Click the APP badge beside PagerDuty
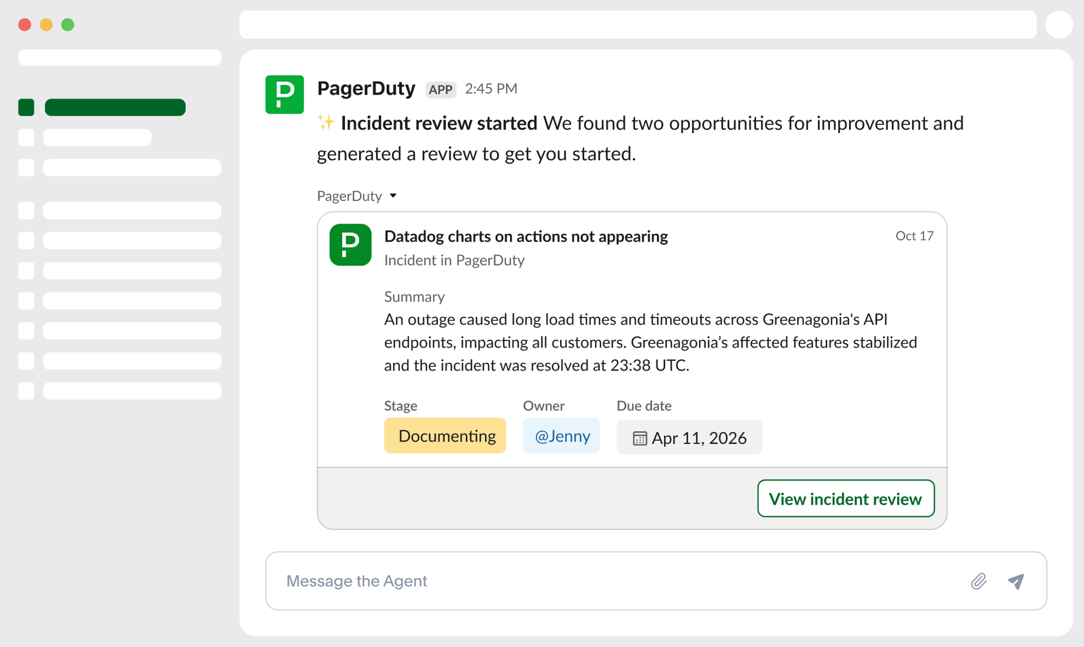Viewport: 1084px width, 647px height. coord(440,89)
